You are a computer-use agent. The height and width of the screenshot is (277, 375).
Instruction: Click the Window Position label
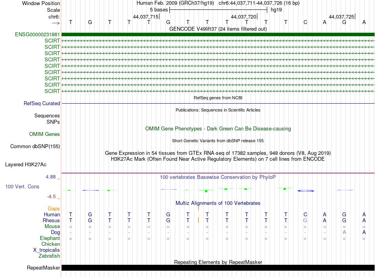[41, 3]
